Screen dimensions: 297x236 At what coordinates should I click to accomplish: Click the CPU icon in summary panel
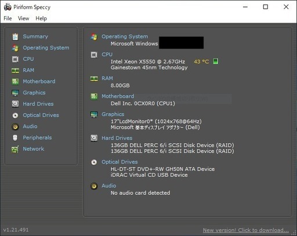coord(94,55)
